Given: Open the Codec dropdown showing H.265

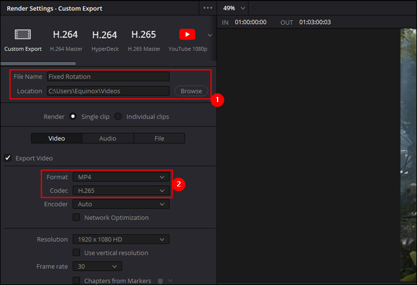Looking at the screenshot, I should pyautogui.click(x=121, y=190).
